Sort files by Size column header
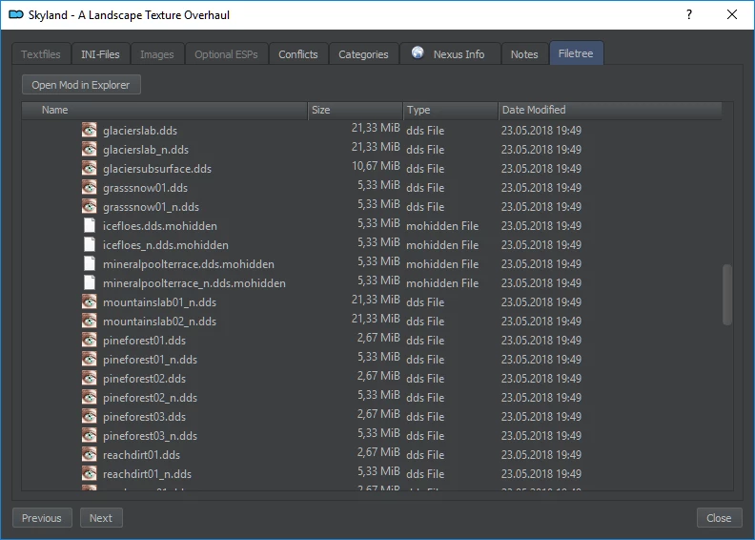Viewport: 755px width, 540px height. click(x=356, y=110)
